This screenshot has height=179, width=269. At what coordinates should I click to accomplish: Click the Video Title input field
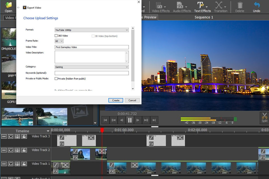[91, 47]
